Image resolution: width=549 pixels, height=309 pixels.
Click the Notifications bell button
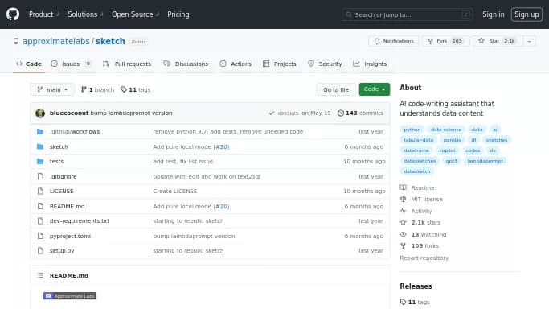[x=394, y=41]
